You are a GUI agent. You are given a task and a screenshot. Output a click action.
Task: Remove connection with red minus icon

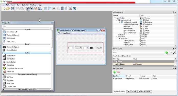(x=118, y=72)
